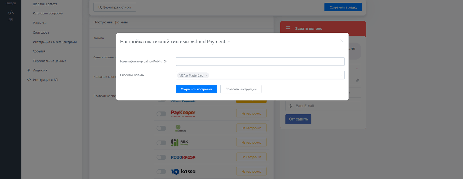Click the Валюта label
The width and height of the screenshot is (463, 179).
point(98,38)
